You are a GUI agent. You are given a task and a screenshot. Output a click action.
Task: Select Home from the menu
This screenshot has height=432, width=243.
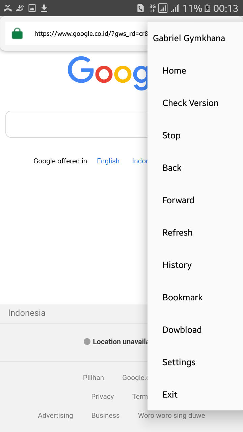[174, 71]
